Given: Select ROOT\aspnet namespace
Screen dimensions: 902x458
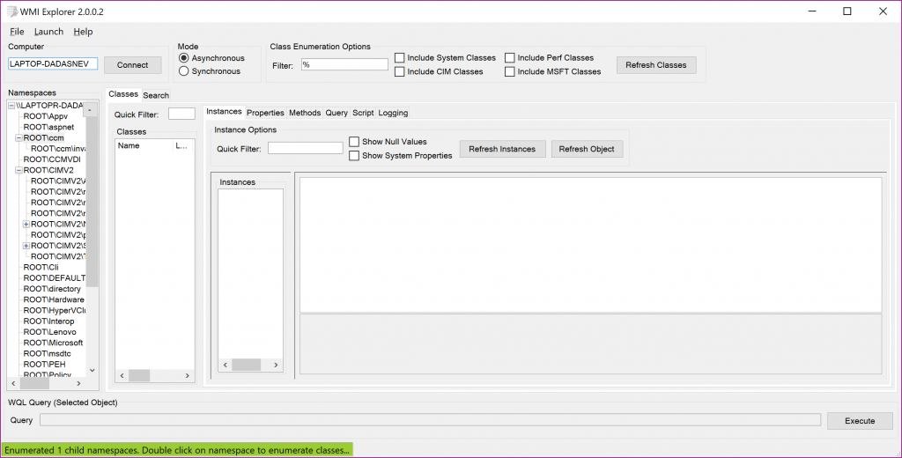Looking at the screenshot, I should [x=49, y=127].
